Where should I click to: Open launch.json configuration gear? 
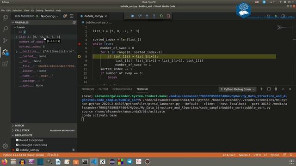pyautogui.click(x=65, y=16)
